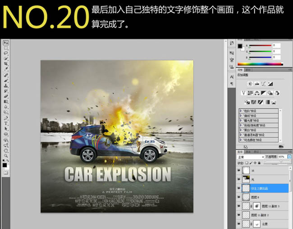The width and height of the screenshot is (293, 229).
Task: Hide layer 图层 11 副本 2
Action: (239, 215)
